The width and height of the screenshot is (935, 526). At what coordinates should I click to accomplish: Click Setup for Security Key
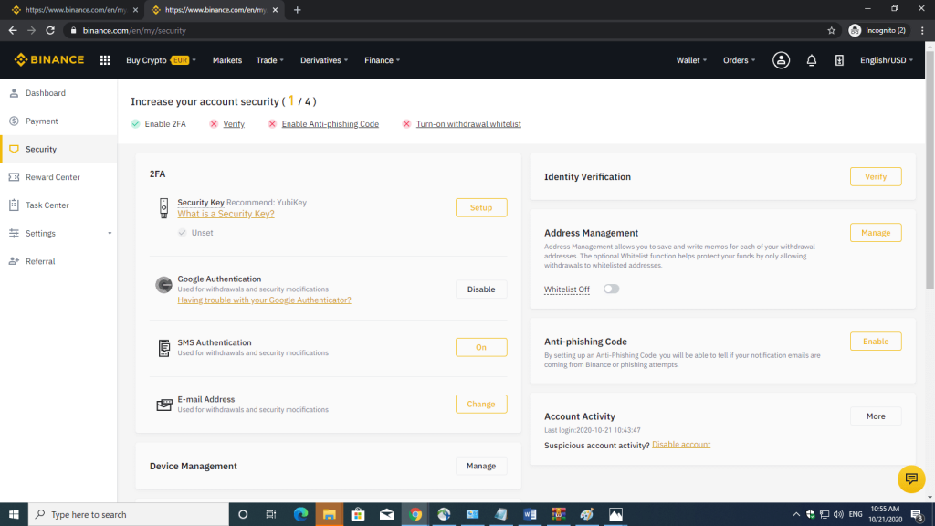click(x=480, y=207)
